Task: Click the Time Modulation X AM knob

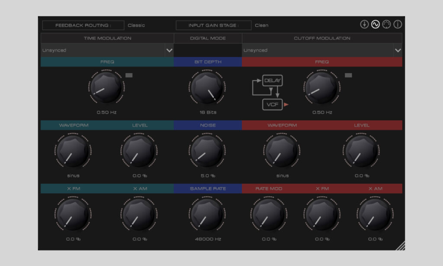Action: tap(139, 214)
